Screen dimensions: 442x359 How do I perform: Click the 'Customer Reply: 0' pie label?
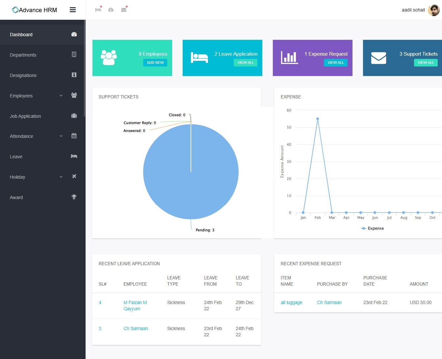140,123
